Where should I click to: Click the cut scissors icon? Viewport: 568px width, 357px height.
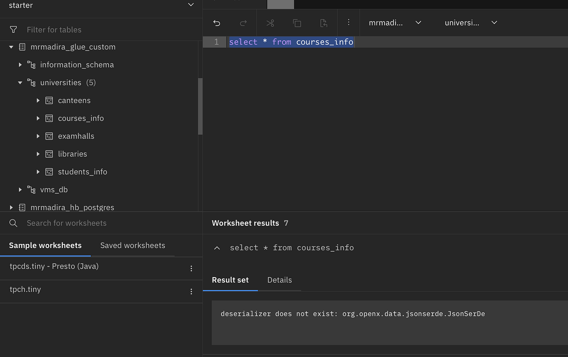[x=270, y=23]
